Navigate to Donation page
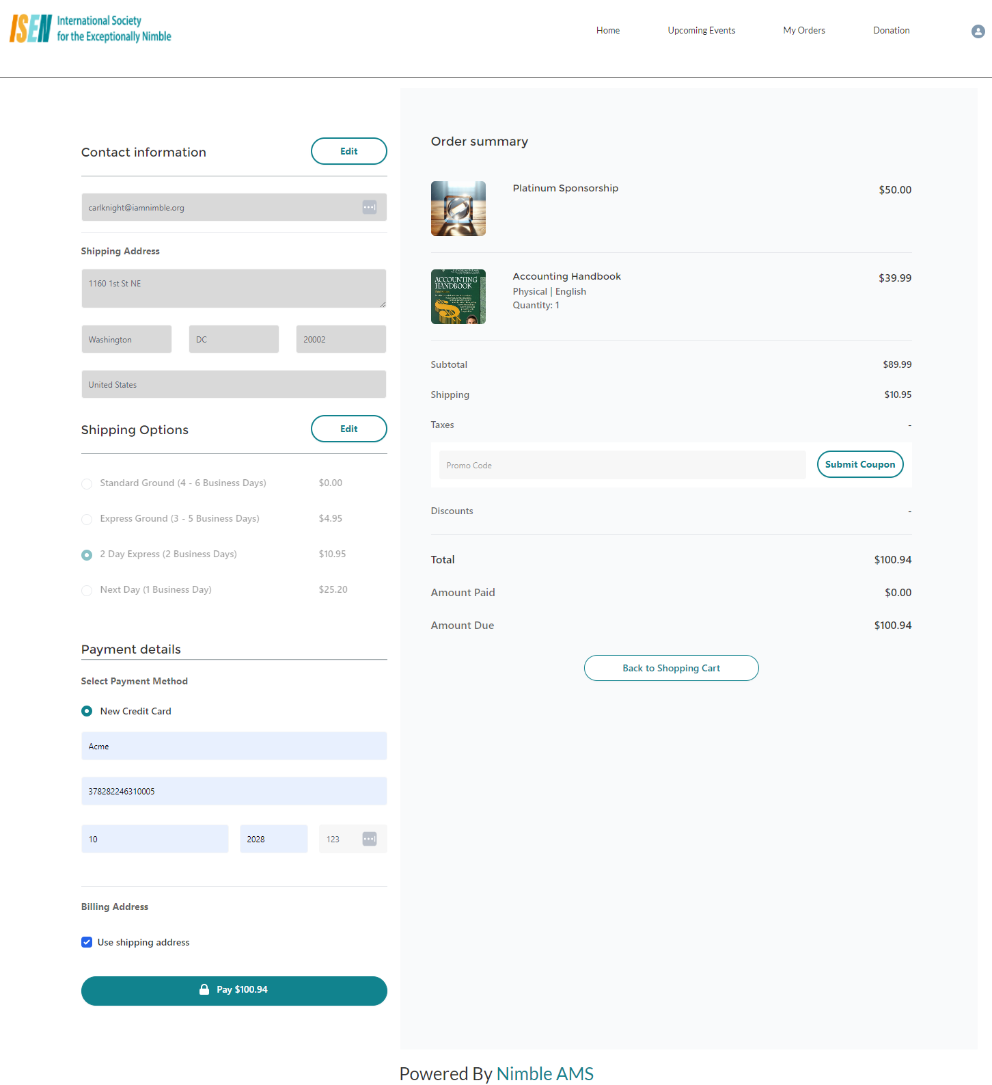992x1085 pixels. 891,30
